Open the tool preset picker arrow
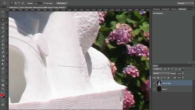The height and width of the screenshot is (110, 195). (x=8, y=3)
